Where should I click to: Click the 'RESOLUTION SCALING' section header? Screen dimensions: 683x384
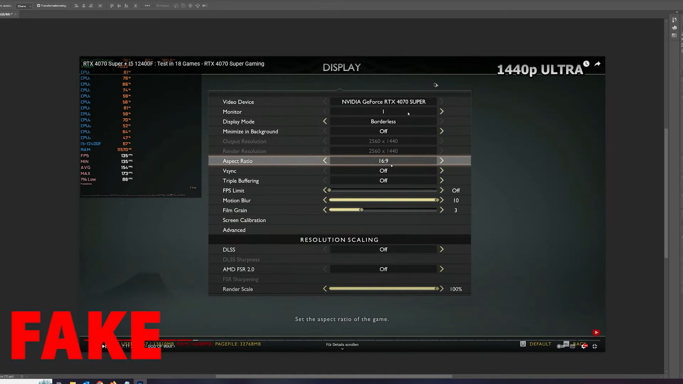339,240
